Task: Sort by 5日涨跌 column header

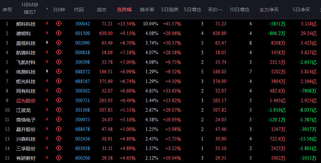Action: [170, 10]
